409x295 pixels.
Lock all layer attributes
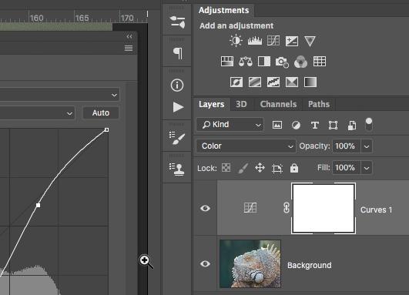click(x=294, y=168)
